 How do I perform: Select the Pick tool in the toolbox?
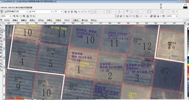[x=1, y=25]
